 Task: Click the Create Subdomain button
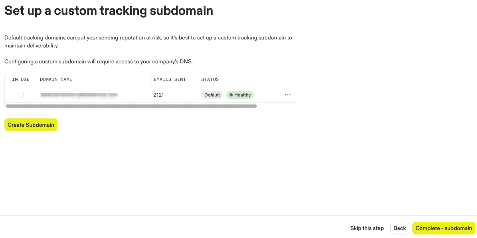[x=31, y=125]
